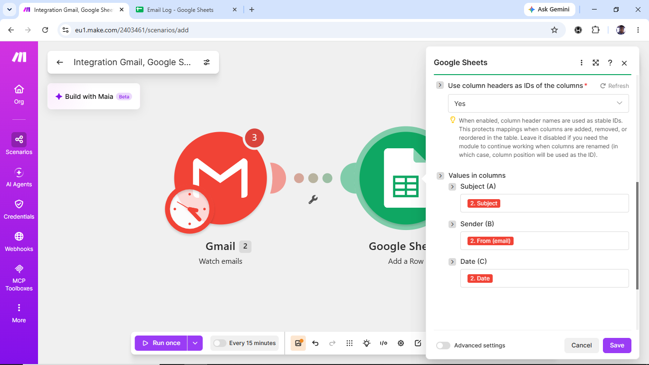Screen dimensions: 649x365
Task: Collapse the Values in columns section
Action: click(x=440, y=175)
